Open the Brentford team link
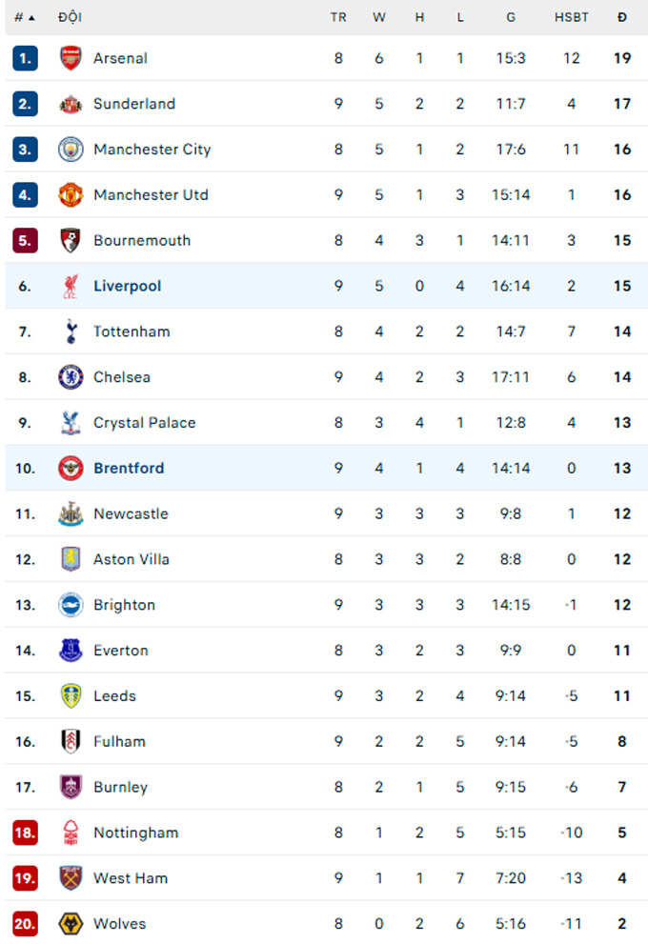 coord(129,468)
